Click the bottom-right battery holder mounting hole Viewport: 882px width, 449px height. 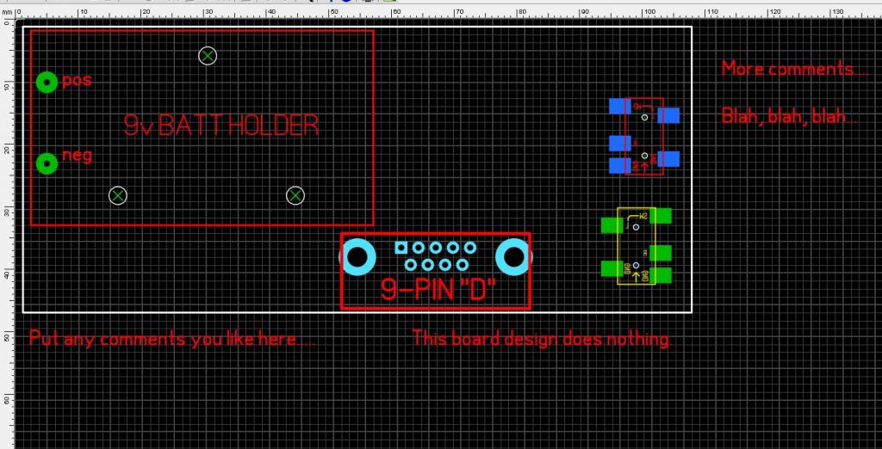[295, 196]
